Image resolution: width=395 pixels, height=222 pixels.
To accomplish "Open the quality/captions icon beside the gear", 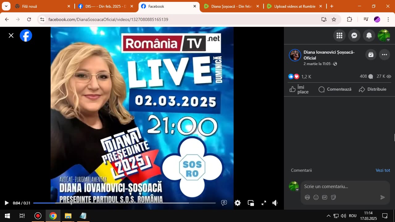I will pos(224,203).
